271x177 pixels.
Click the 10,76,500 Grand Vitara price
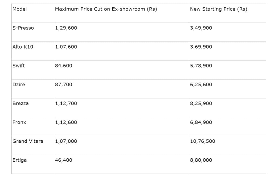[x=203, y=141]
